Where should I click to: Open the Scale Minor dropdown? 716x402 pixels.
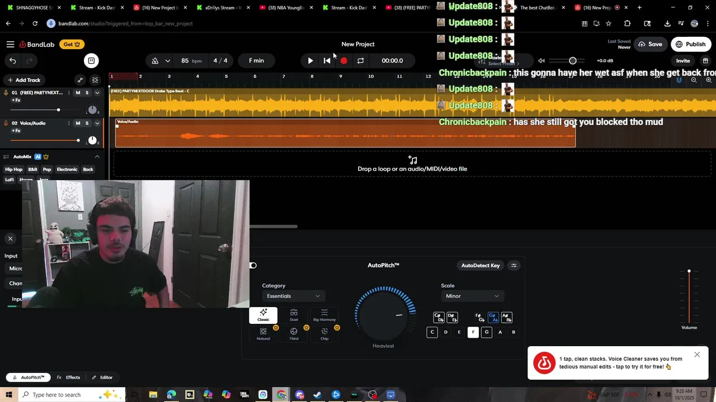click(472, 296)
